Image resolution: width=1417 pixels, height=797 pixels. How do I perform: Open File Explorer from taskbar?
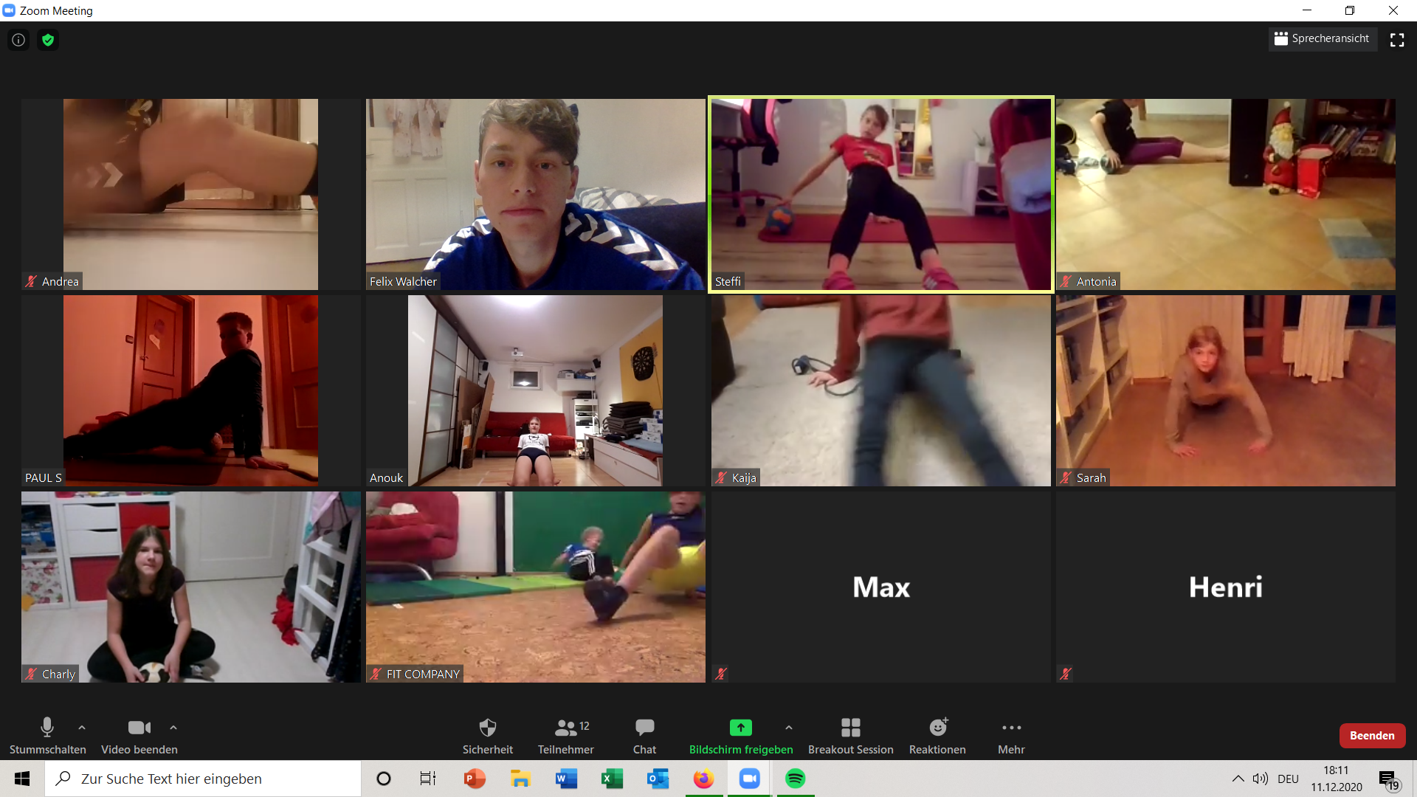pyautogui.click(x=520, y=779)
